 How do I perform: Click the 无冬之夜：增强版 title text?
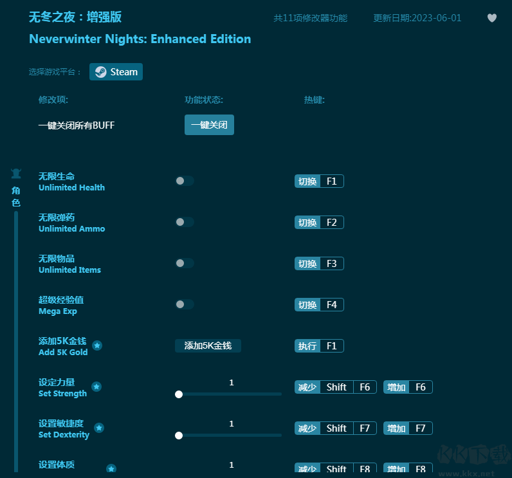coord(75,17)
